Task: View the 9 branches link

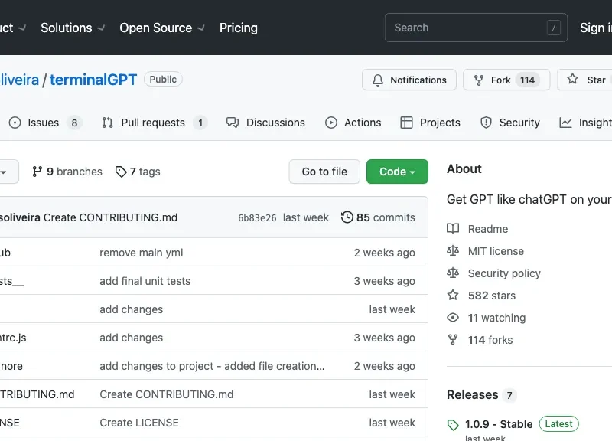Action: click(x=67, y=171)
